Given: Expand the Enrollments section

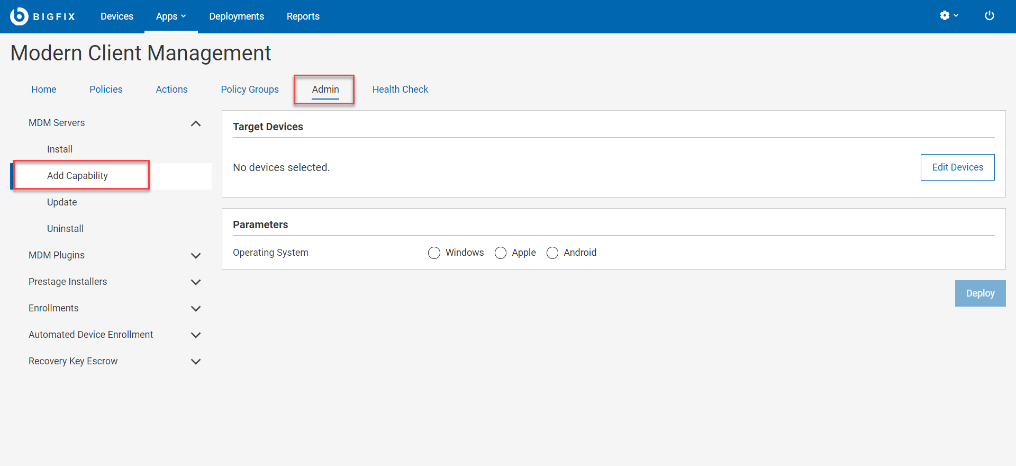Looking at the screenshot, I should click(196, 309).
